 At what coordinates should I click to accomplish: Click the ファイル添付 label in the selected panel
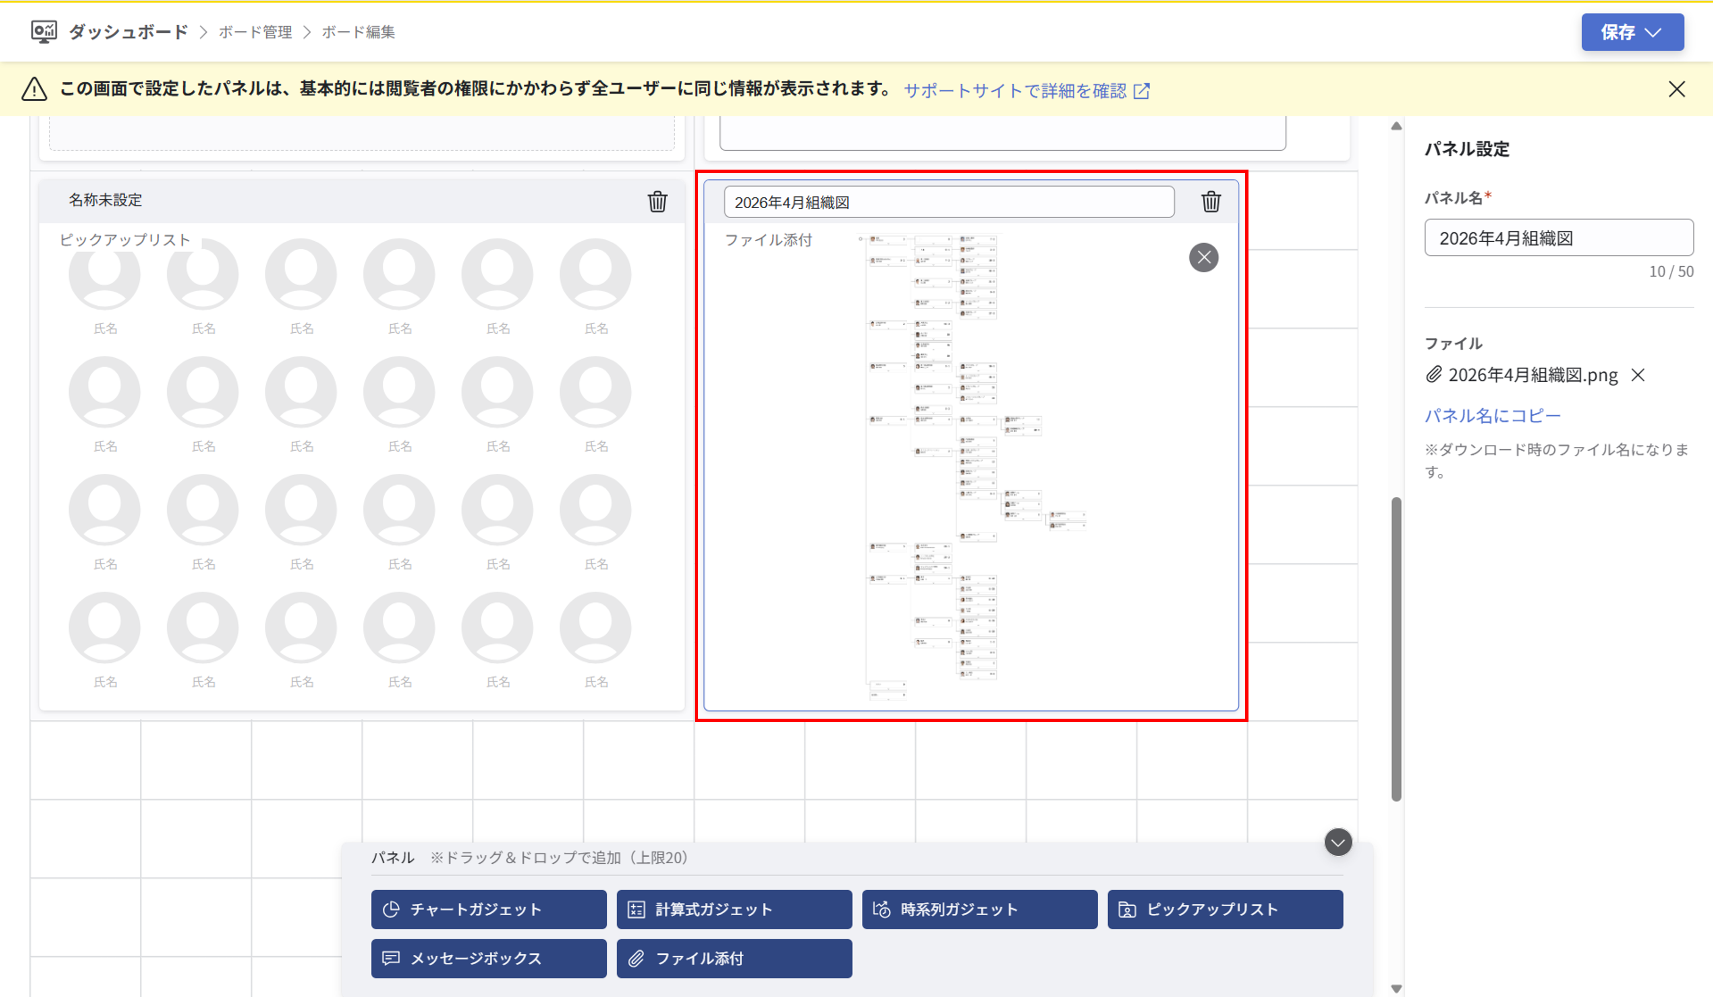(x=768, y=240)
